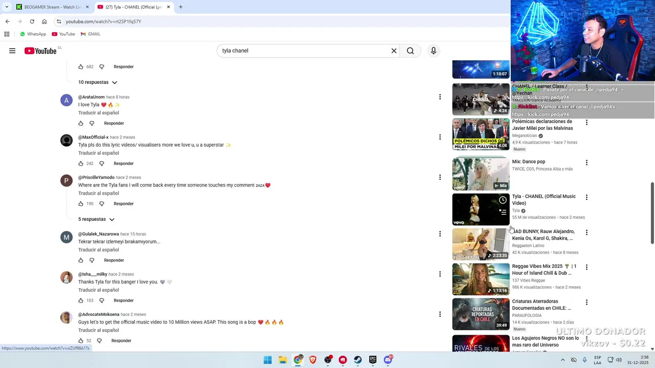Open the YouTube bookmark

(63, 34)
